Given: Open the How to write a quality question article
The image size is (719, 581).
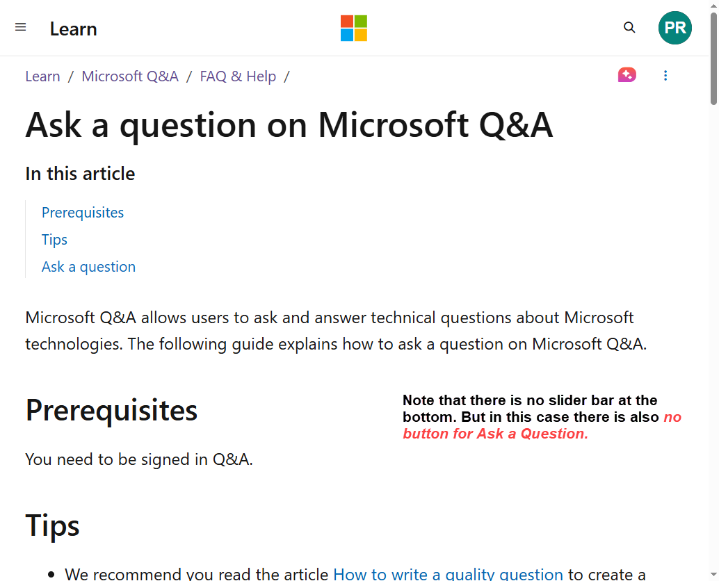Looking at the screenshot, I should point(448,573).
